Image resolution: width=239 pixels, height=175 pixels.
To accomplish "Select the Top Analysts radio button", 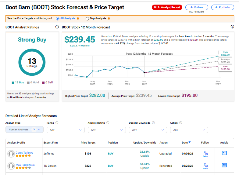I will tap(87, 19).
